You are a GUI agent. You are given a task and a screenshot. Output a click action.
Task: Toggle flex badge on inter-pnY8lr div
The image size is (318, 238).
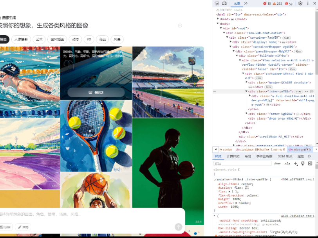point(298,92)
